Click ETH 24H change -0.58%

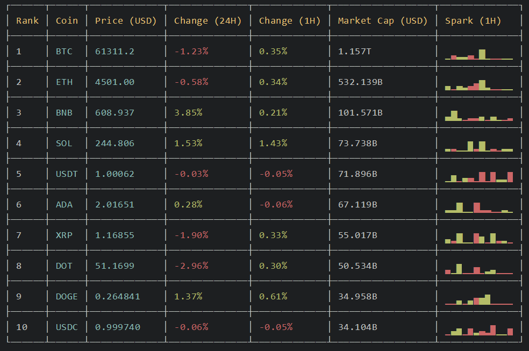[191, 82]
